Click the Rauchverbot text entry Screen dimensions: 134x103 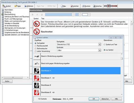point(47,32)
